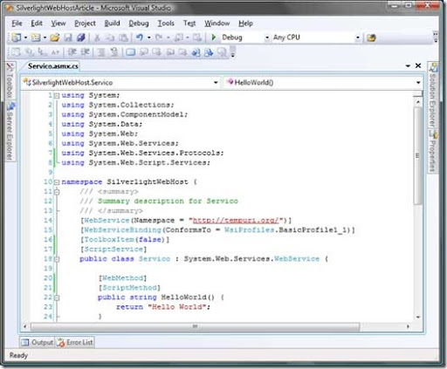Click the Cut scissors icon
Image resolution: width=447 pixels, height=369 pixels.
coord(97,38)
